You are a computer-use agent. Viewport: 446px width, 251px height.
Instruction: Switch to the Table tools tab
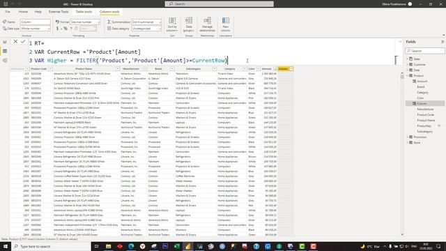pos(84,12)
